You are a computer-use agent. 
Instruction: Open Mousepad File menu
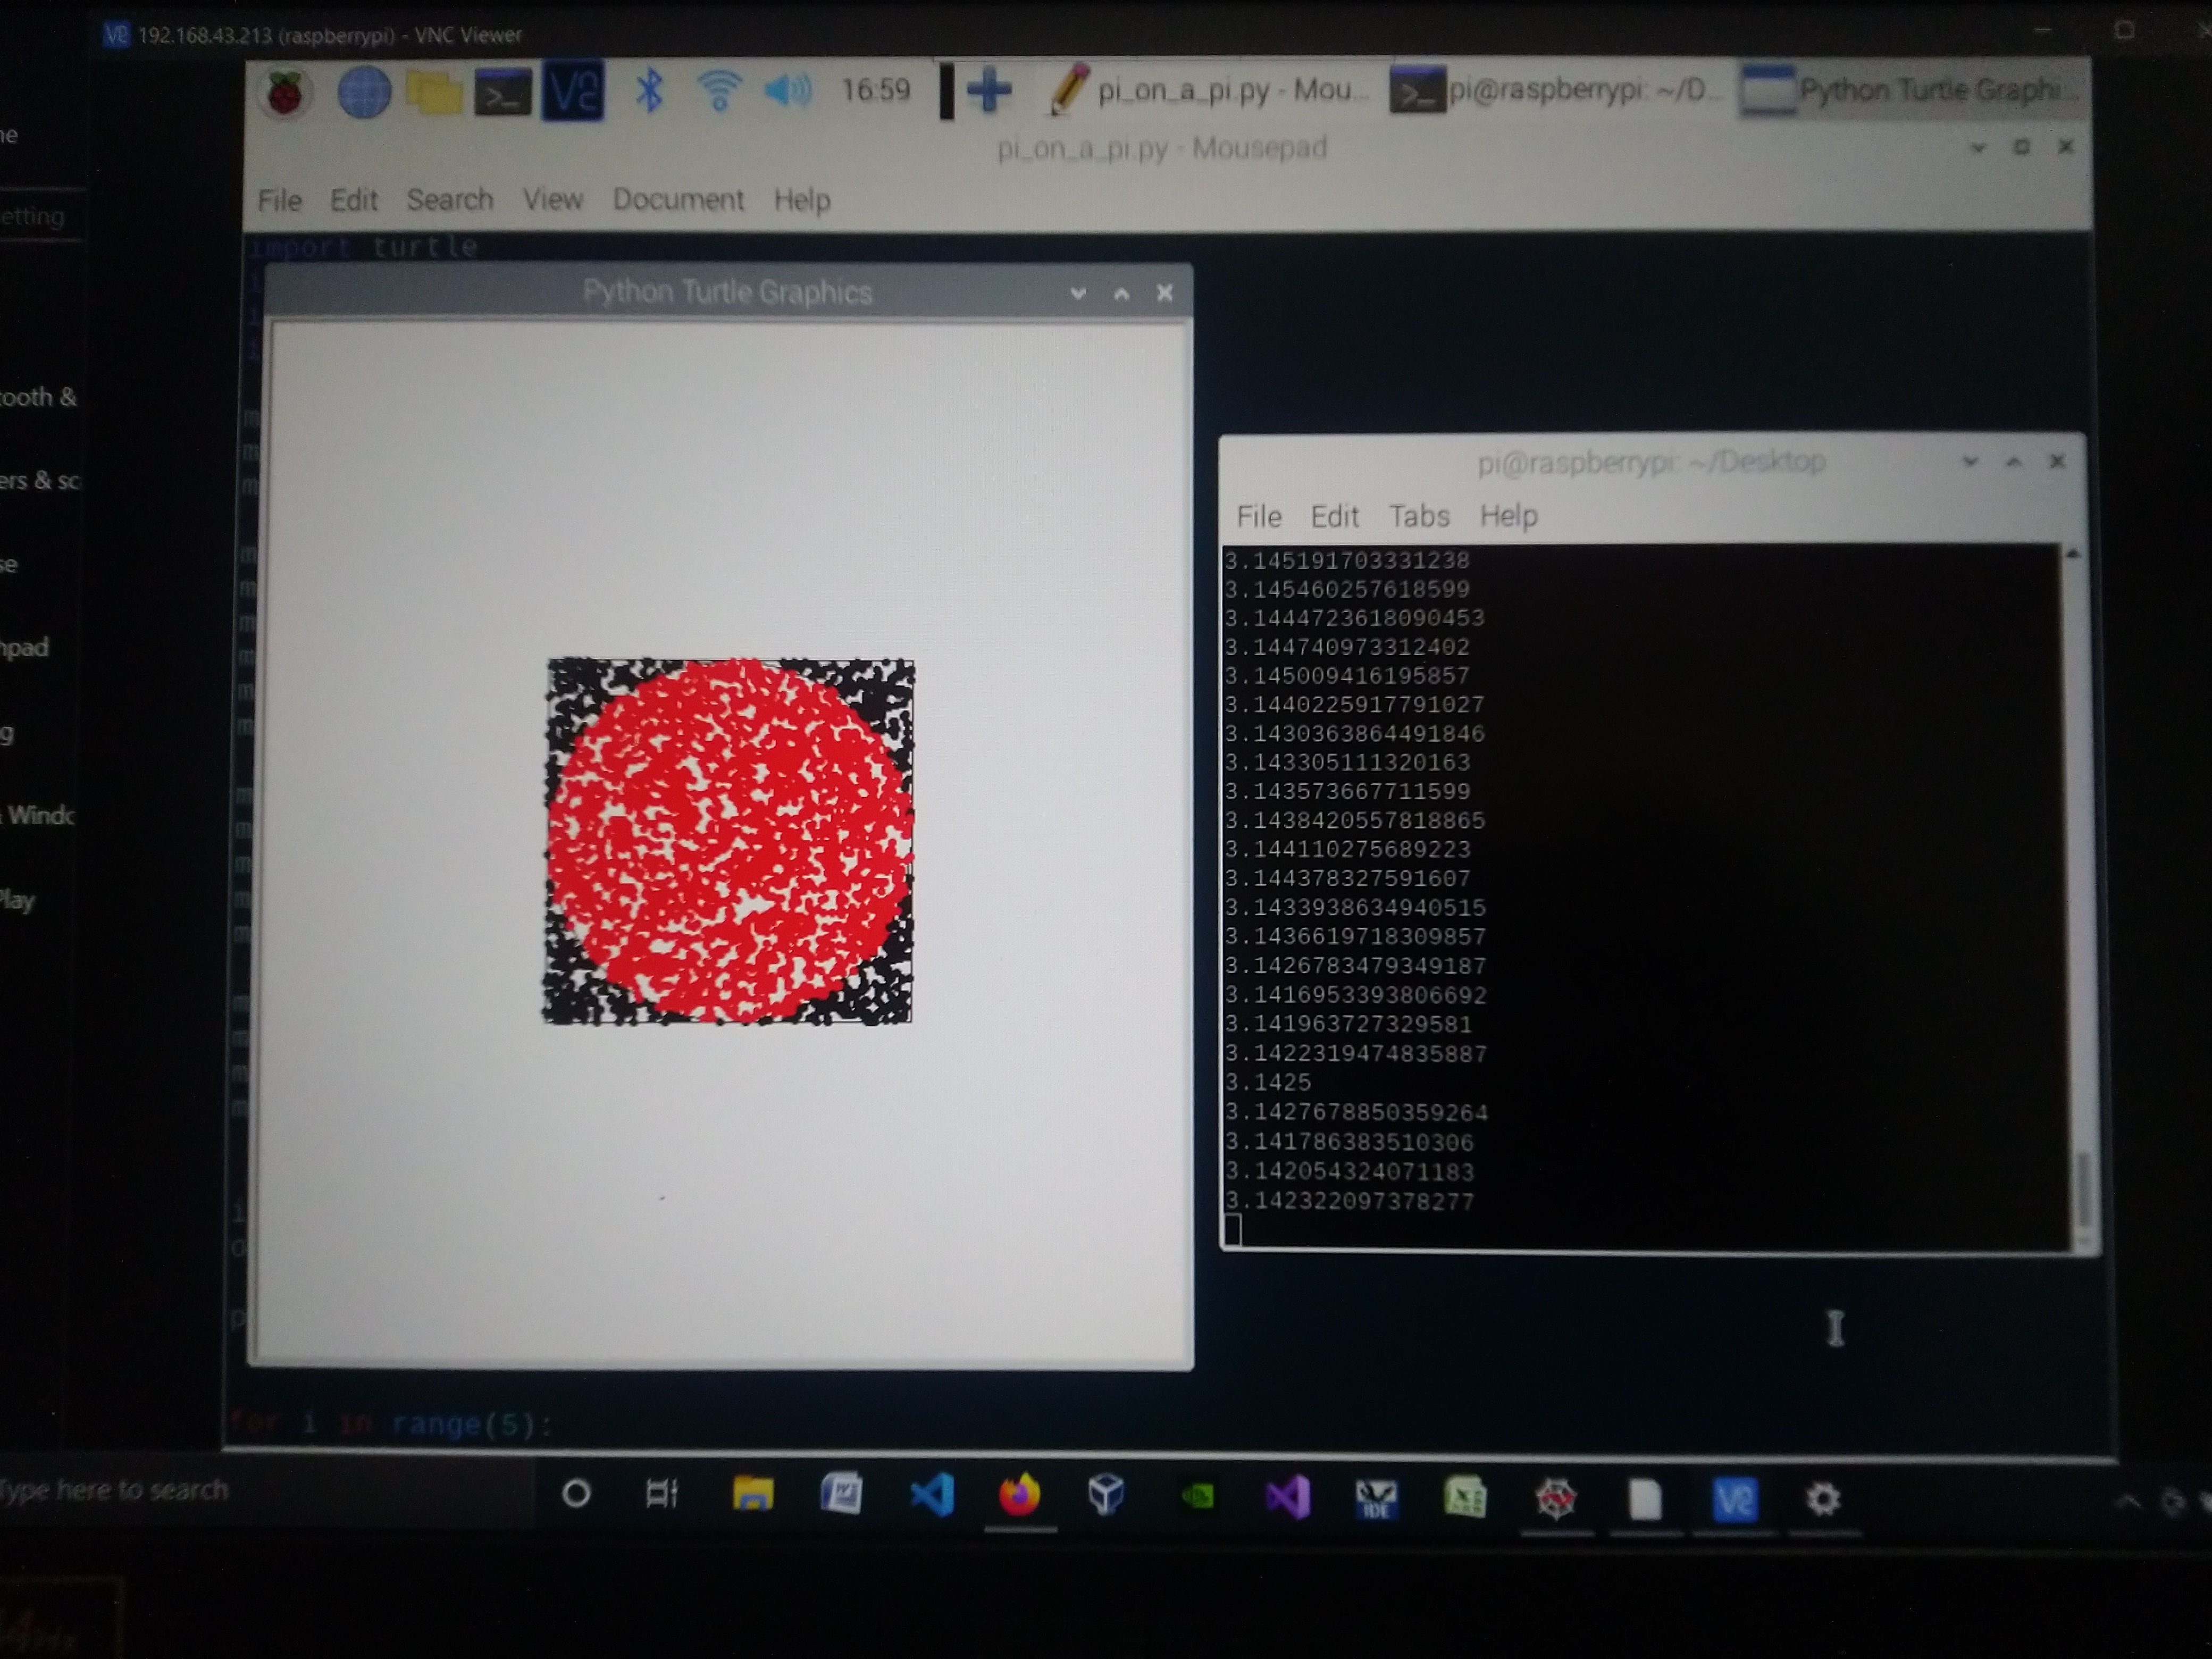tap(279, 200)
